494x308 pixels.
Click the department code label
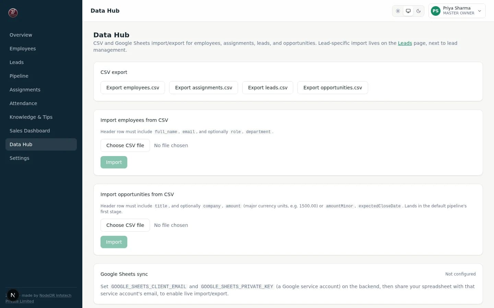point(258,132)
